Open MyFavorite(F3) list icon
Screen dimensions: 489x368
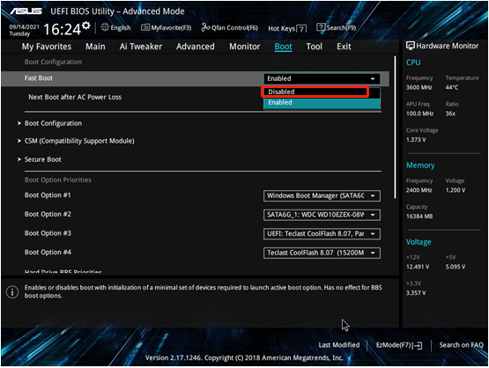(x=145, y=28)
